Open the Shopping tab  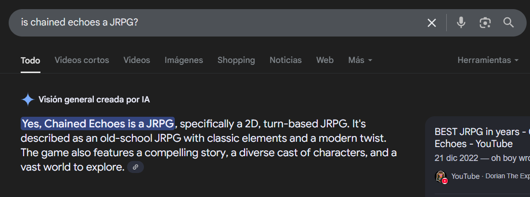[236, 61]
